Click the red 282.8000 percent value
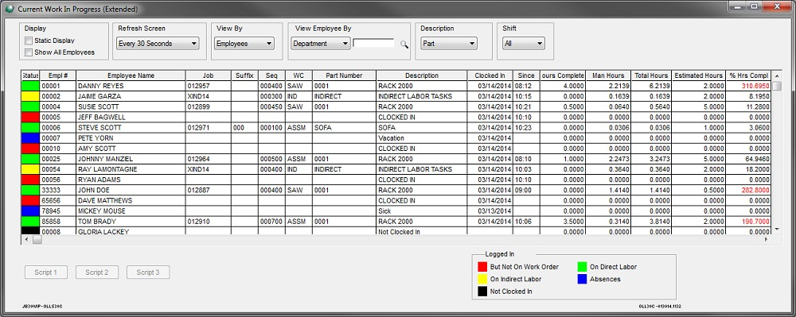Image resolution: width=796 pixels, height=317 pixels. coord(748,190)
